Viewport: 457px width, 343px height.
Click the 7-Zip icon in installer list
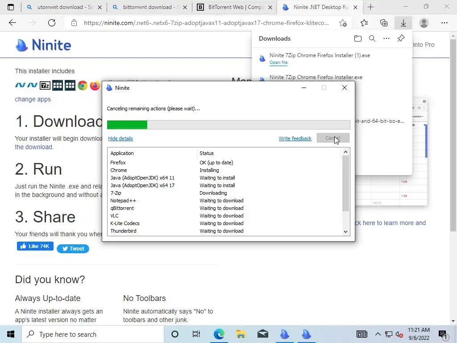click(45, 85)
